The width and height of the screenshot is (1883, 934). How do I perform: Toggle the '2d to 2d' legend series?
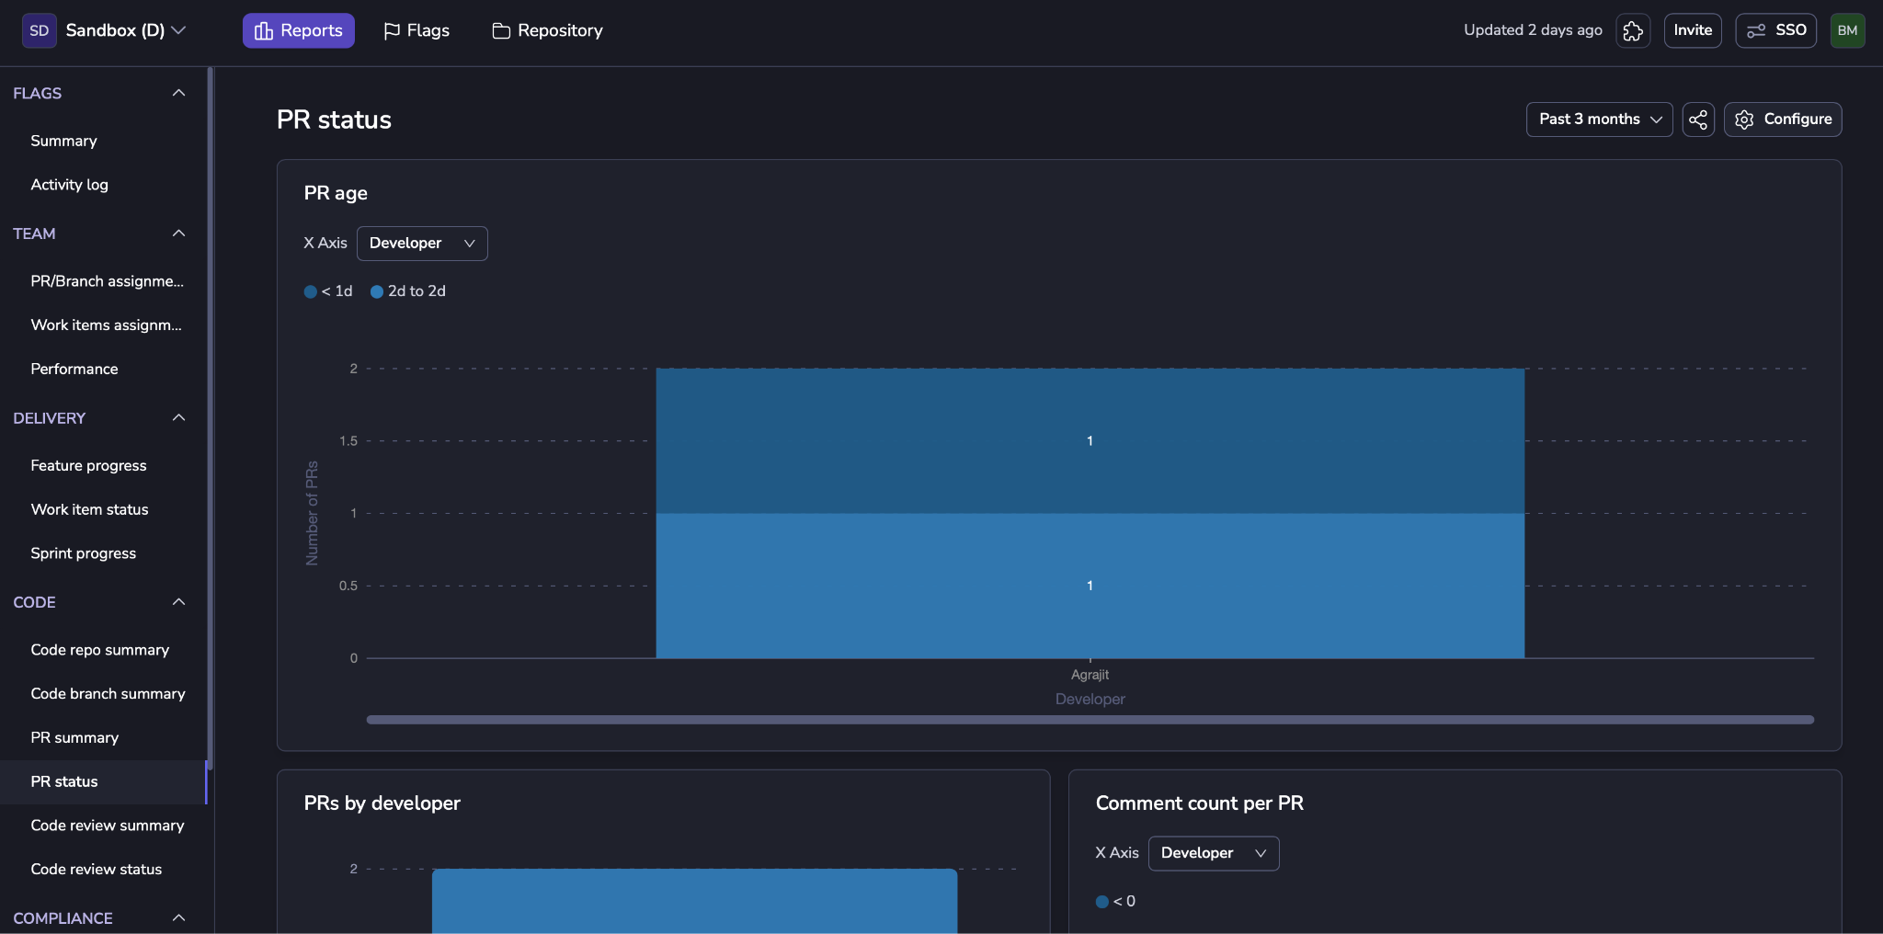click(x=408, y=291)
